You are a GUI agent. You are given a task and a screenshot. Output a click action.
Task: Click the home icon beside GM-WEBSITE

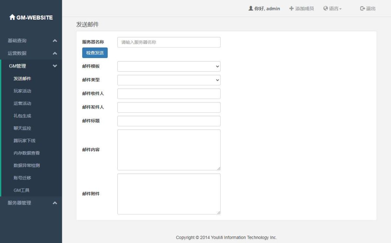click(x=12, y=17)
